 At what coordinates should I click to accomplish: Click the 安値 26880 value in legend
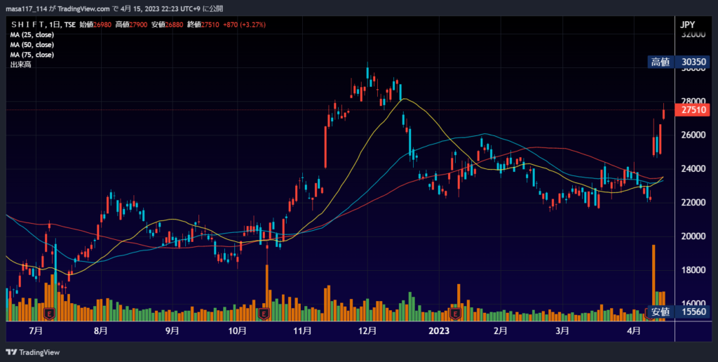click(167, 25)
